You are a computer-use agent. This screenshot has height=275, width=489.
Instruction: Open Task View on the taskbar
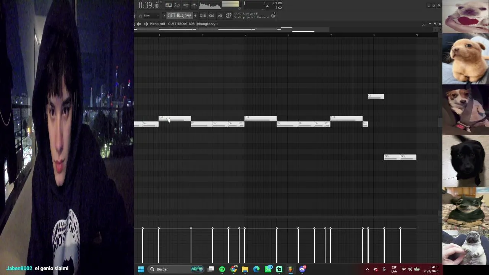coord(210,269)
